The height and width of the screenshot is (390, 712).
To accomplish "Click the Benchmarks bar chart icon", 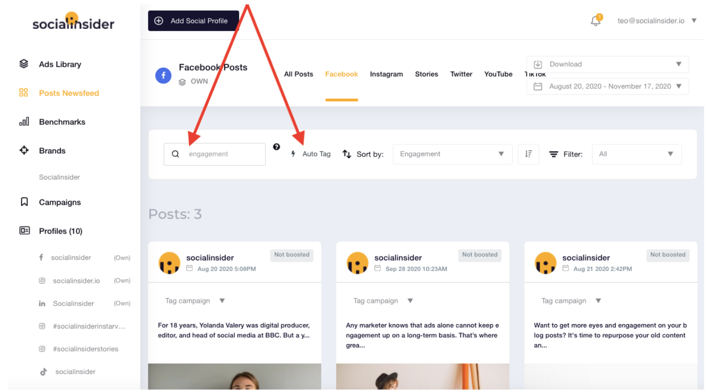I will tap(24, 121).
